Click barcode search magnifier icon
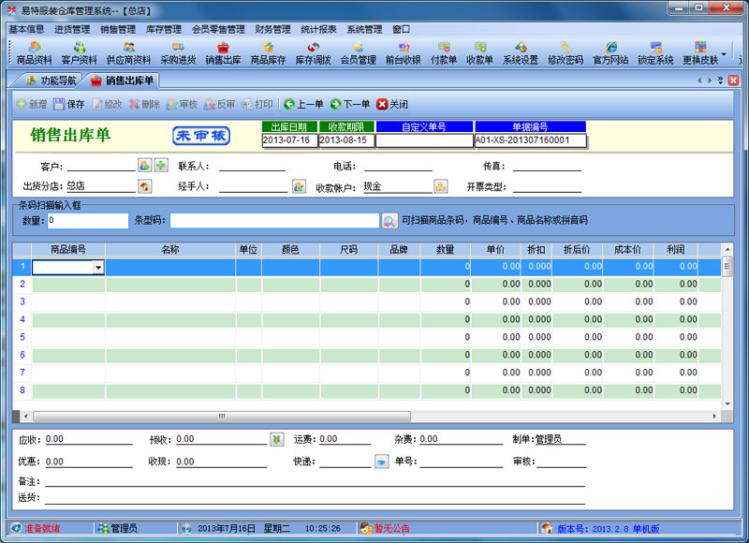The width and height of the screenshot is (749, 543). coord(389,221)
